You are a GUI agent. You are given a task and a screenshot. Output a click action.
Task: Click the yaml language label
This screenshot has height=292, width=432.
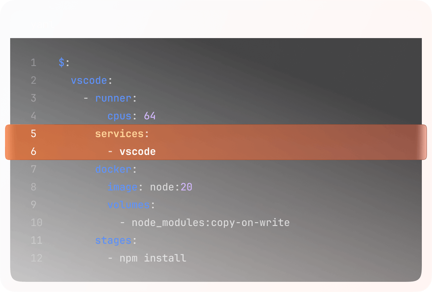point(43,24)
